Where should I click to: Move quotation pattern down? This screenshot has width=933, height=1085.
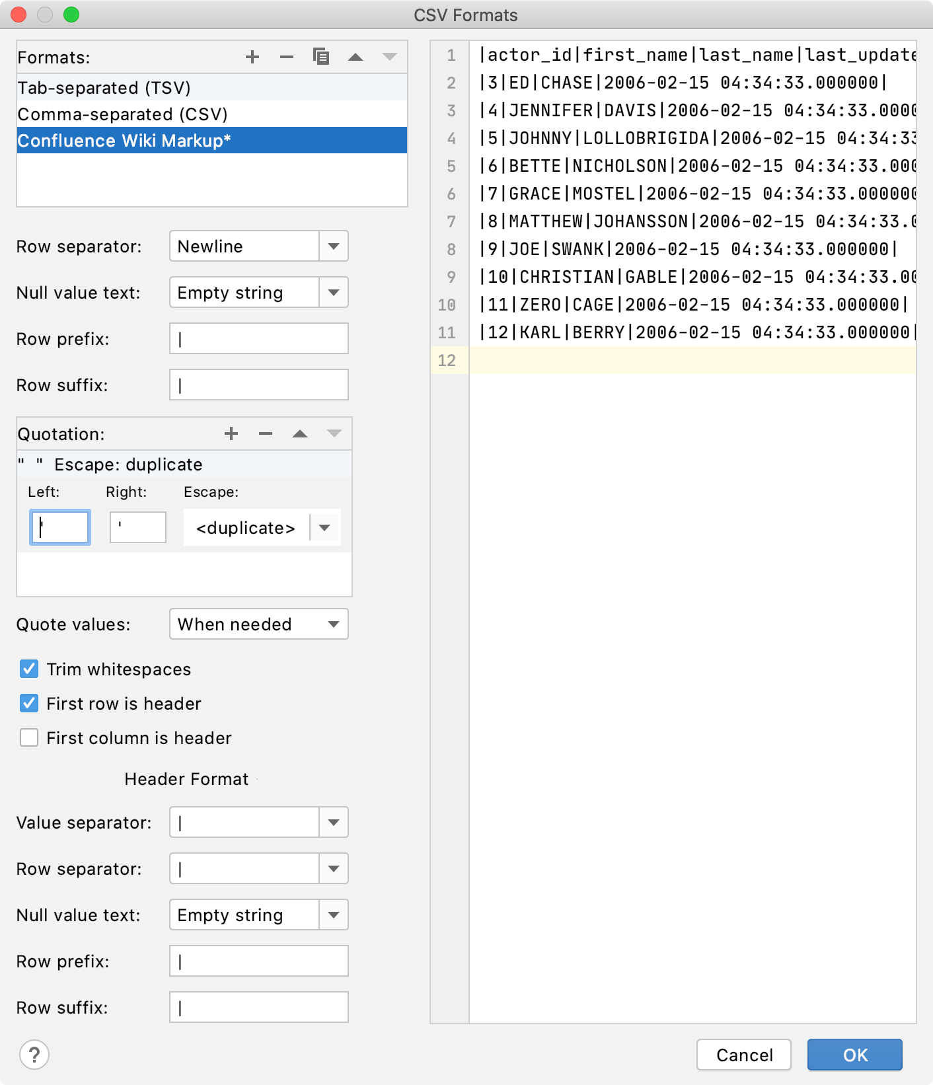pos(334,433)
